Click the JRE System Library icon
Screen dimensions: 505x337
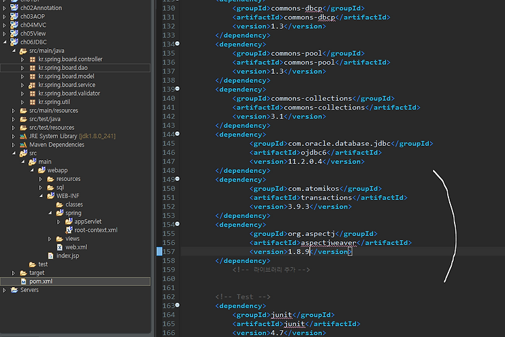pos(23,136)
